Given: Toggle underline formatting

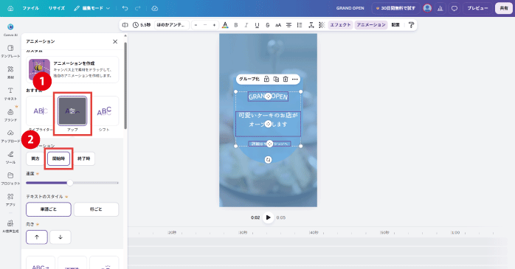Looking at the screenshot, I should coord(257,25).
